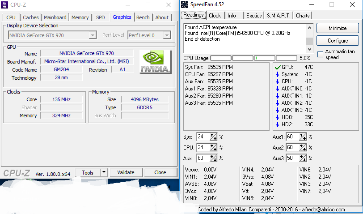Click the down arrow icon next to System temperature
The width and height of the screenshot is (363, 214).
(x=278, y=74)
